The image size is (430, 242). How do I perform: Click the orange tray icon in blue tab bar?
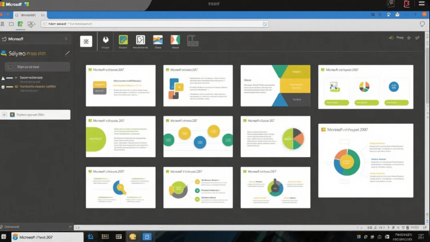(x=397, y=15)
